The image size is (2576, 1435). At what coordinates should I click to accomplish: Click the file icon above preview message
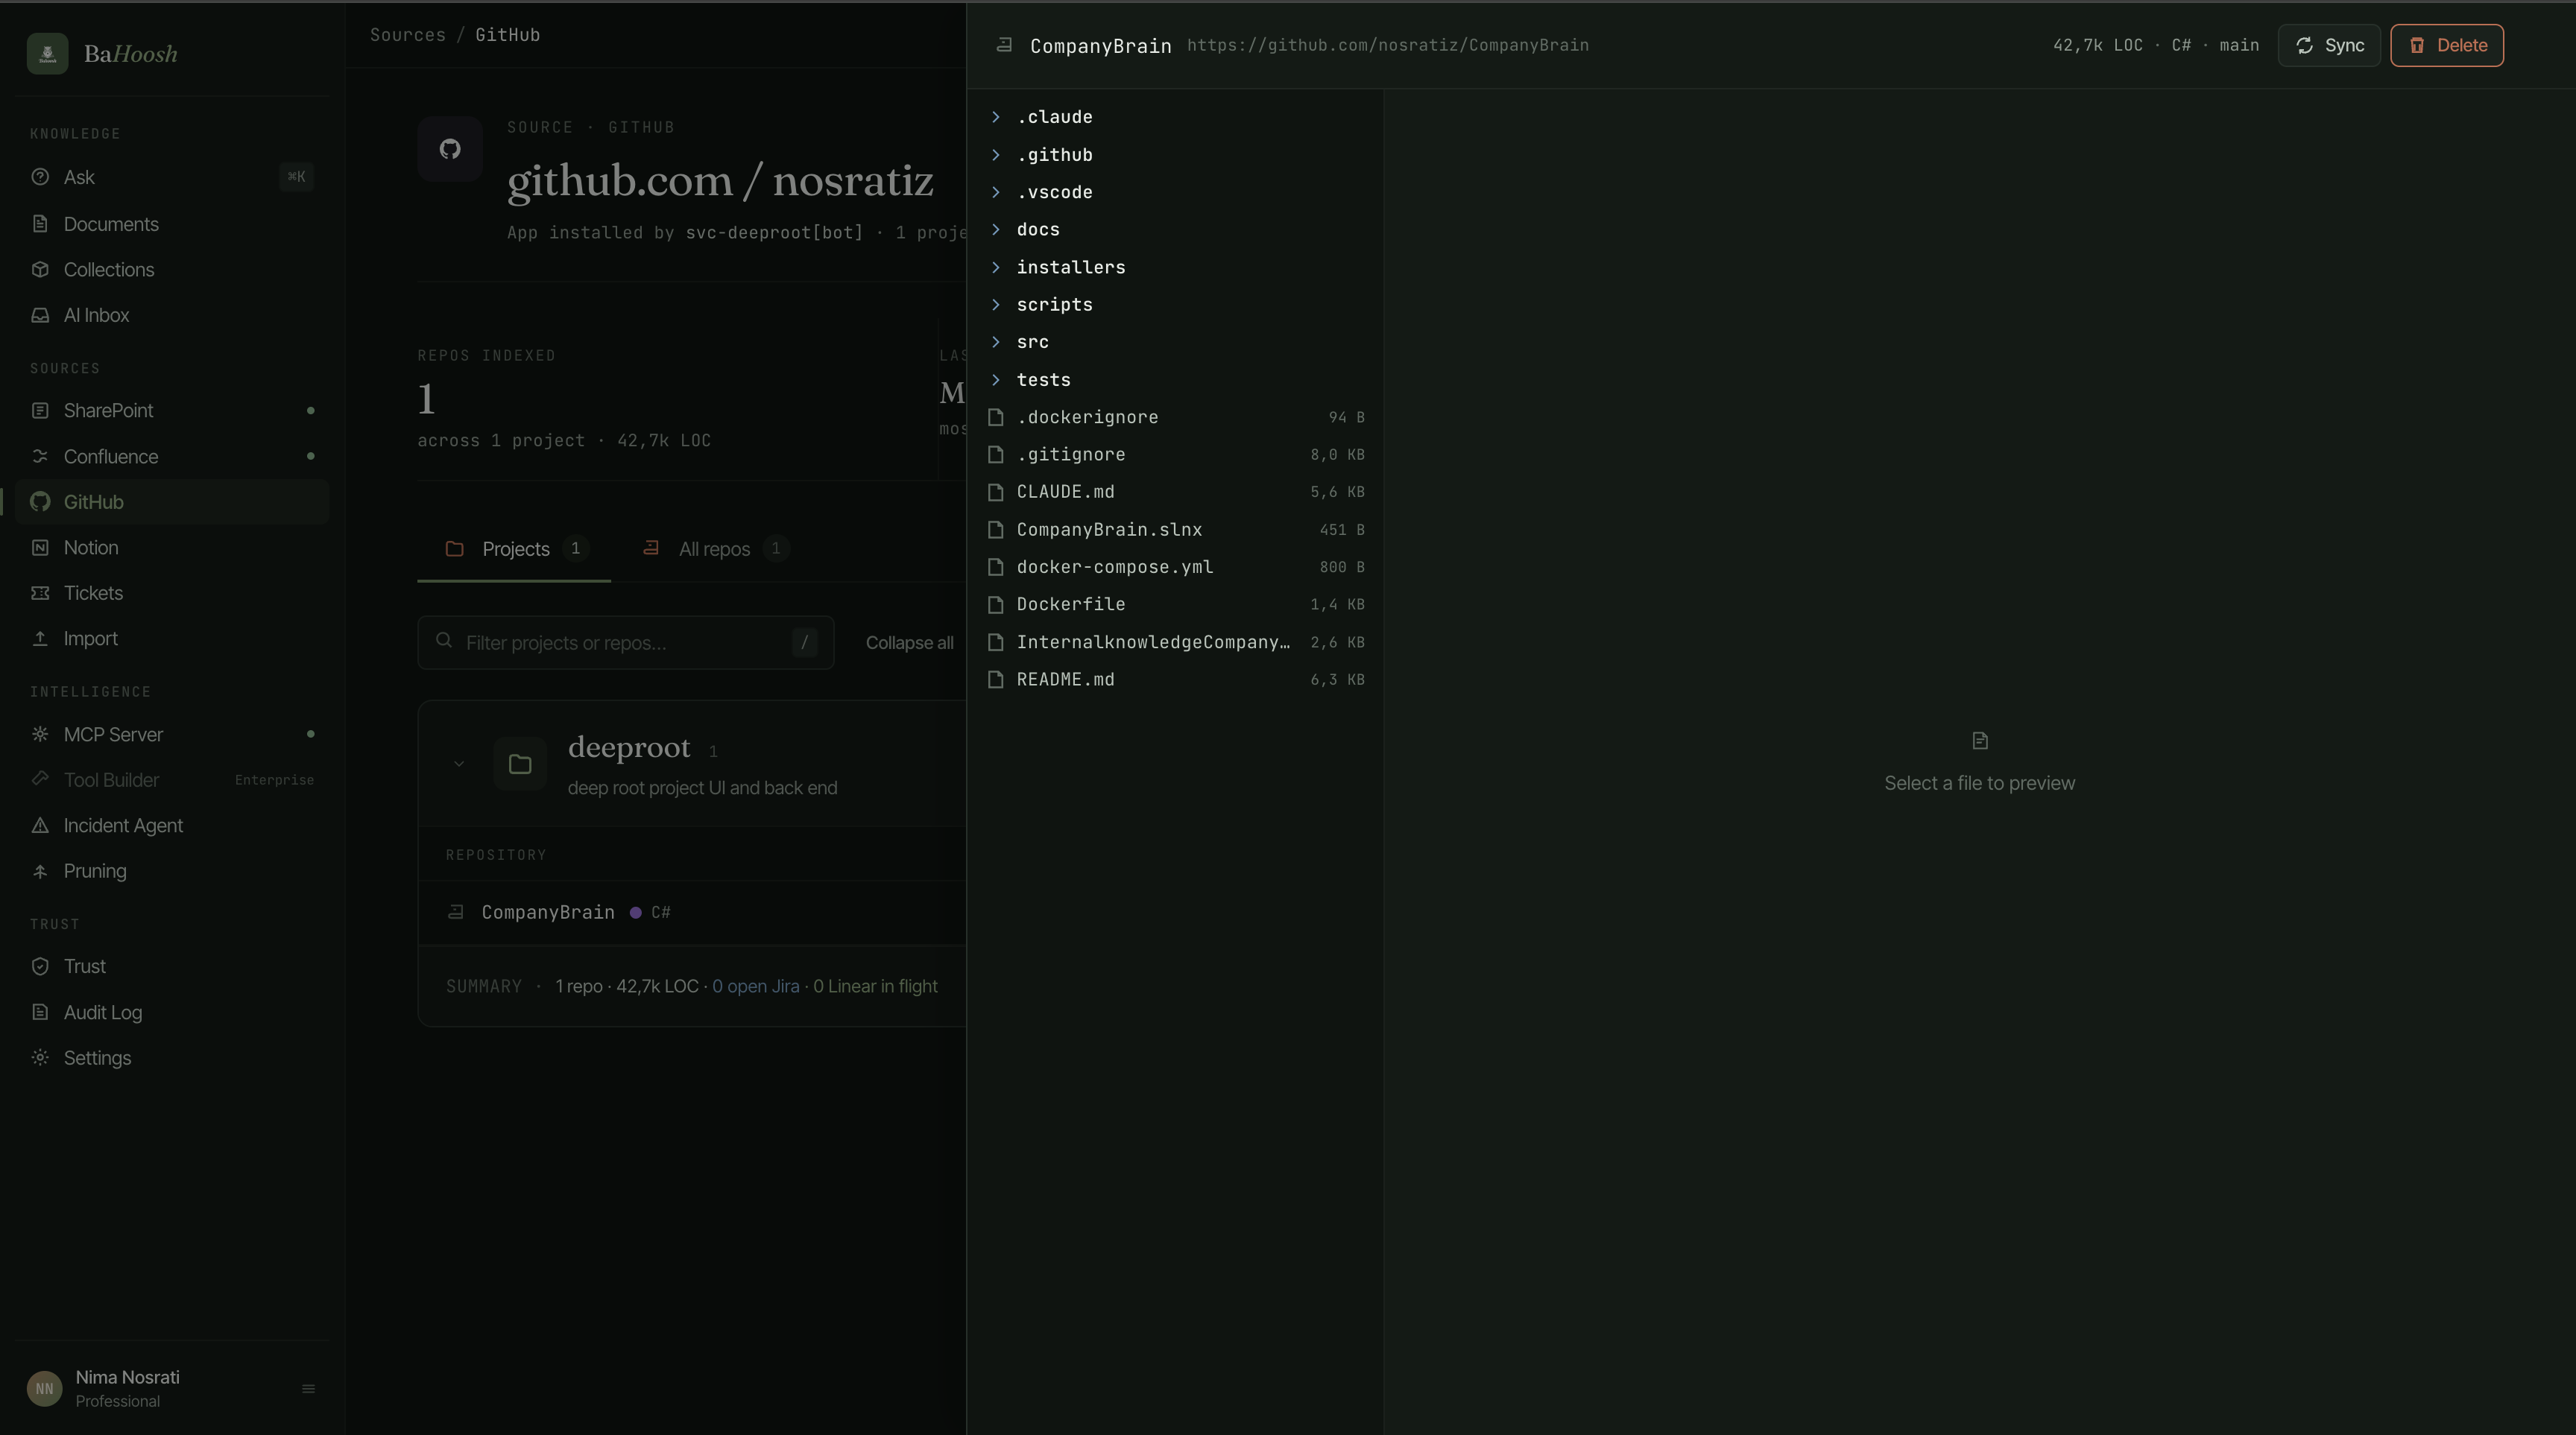1979,741
